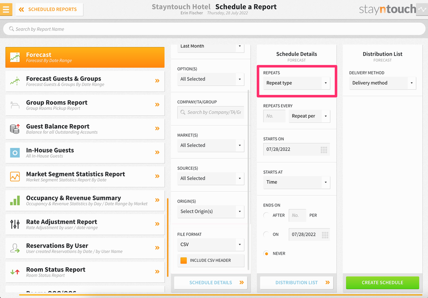Image resolution: width=428 pixels, height=298 pixels.
Task: Open the Starts On calendar icon
Action: pyautogui.click(x=324, y=150)
